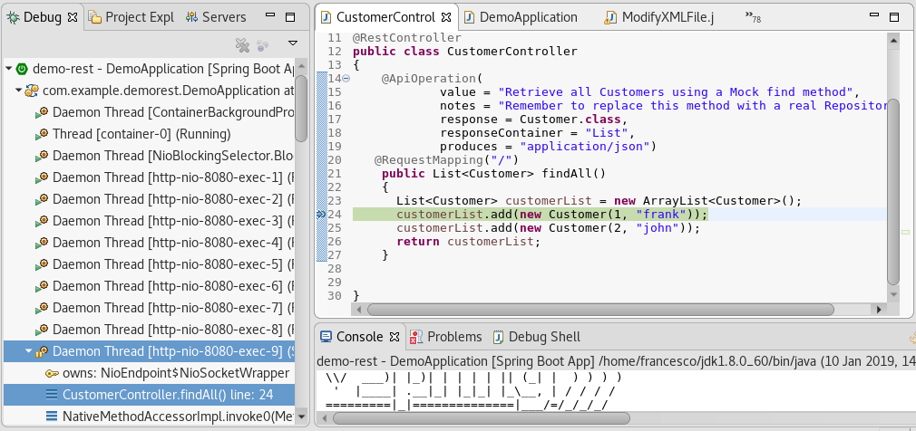916x431 pixels.
Task: Click thread icon of http-nio-8080-exec-1
Action: (42, 177)
